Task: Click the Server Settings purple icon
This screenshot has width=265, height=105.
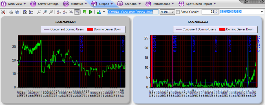Action: click(x=34, y=4)
